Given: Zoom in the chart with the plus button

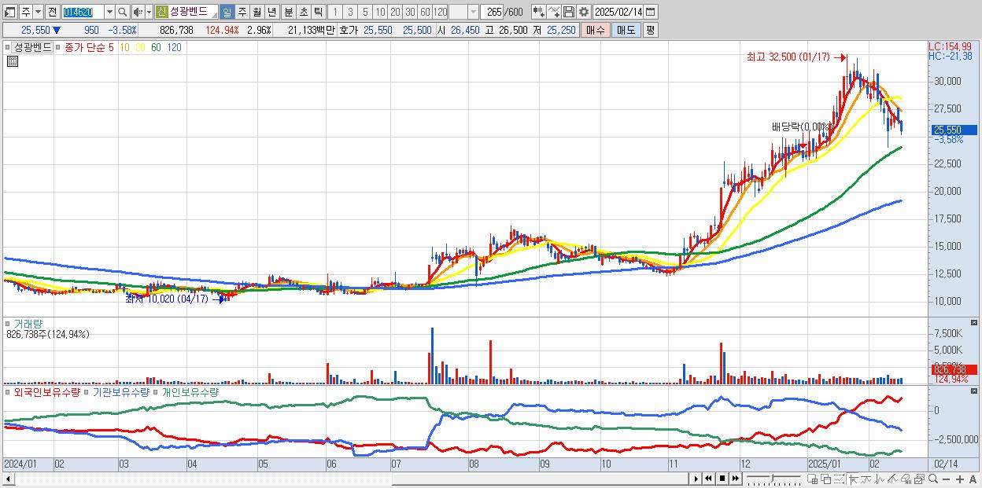Looking at the screenshot, I should pyautogui.click(x=960, y=479).
